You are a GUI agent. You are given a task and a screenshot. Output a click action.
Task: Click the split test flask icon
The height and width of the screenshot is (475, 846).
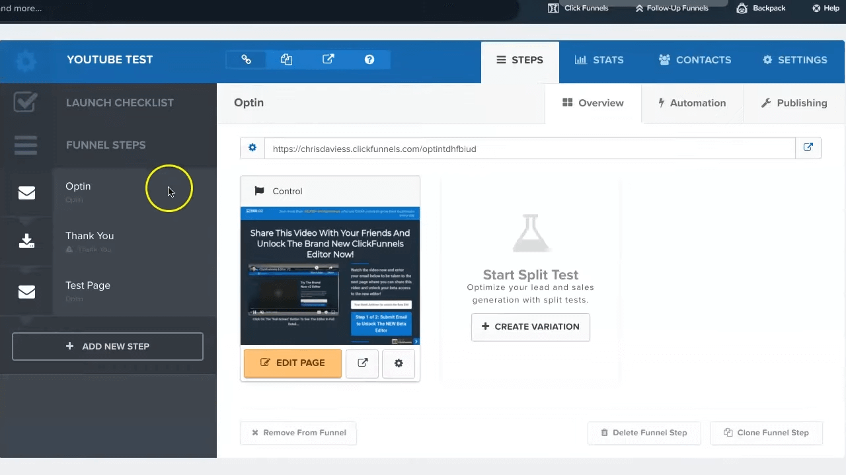click(x=531, y=233)
